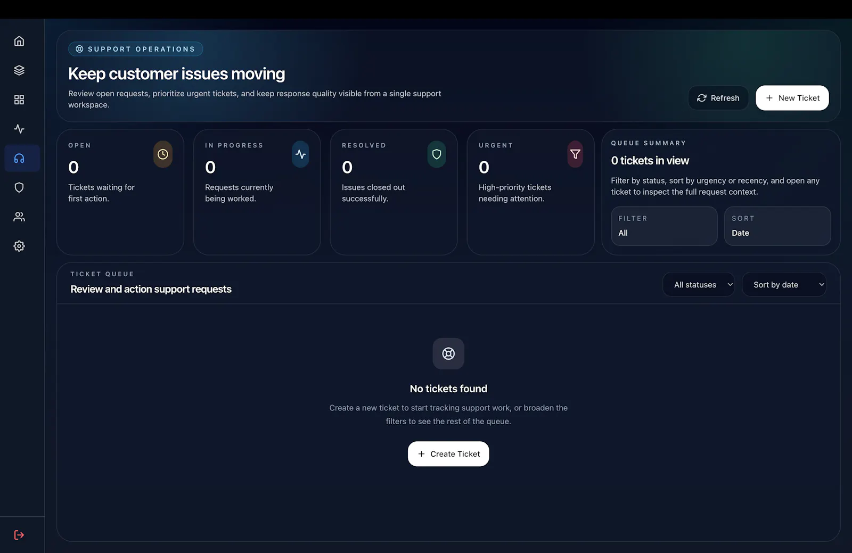The image size is (852, 553).
Task: Click the 'Tickets waiting for first action' text
Action: pyautogui.click(x=101, y=193)
